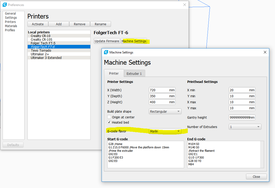275x188 pixels.
Task: Click the Machine Settings button
Action: [134, 41]
